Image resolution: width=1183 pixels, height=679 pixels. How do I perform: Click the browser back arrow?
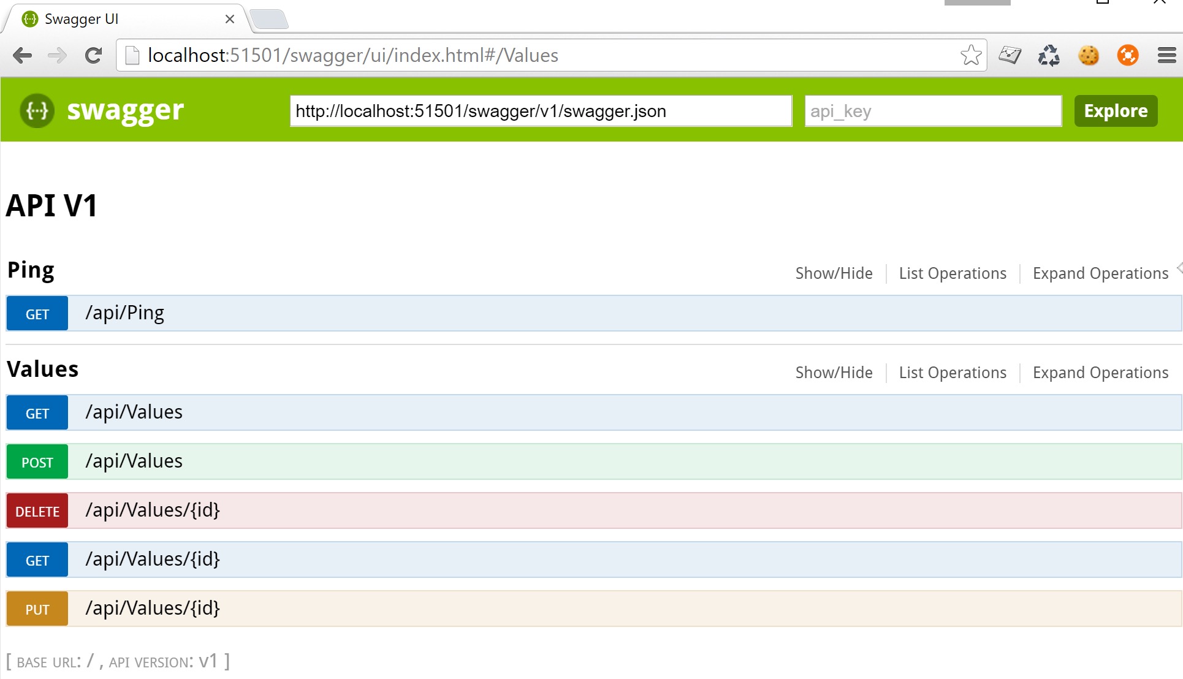pyautogui.click(x=22, y=56)
